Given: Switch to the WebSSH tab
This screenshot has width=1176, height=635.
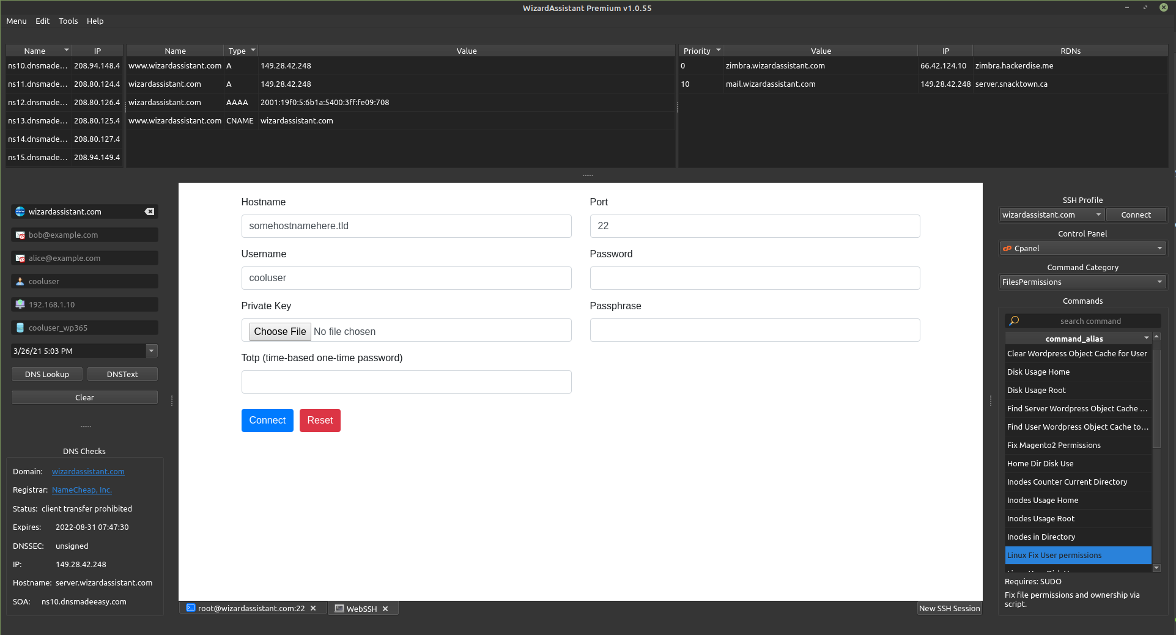Looking at the screenshot, I should pyautogui.click(x=361, y=608).
